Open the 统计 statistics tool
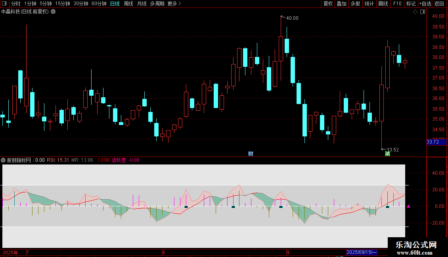Image resolution: width=448 pixels, height=257 pixels. point(369,4)
